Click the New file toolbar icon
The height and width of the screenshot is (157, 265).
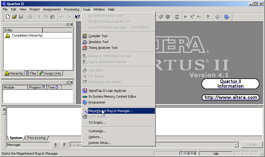(x=8, y=17)
